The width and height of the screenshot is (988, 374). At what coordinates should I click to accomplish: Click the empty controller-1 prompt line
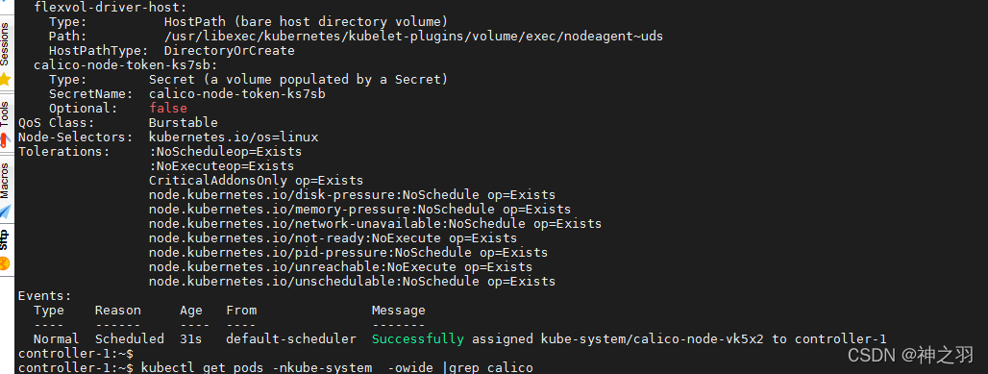click(x=76, y=353)
